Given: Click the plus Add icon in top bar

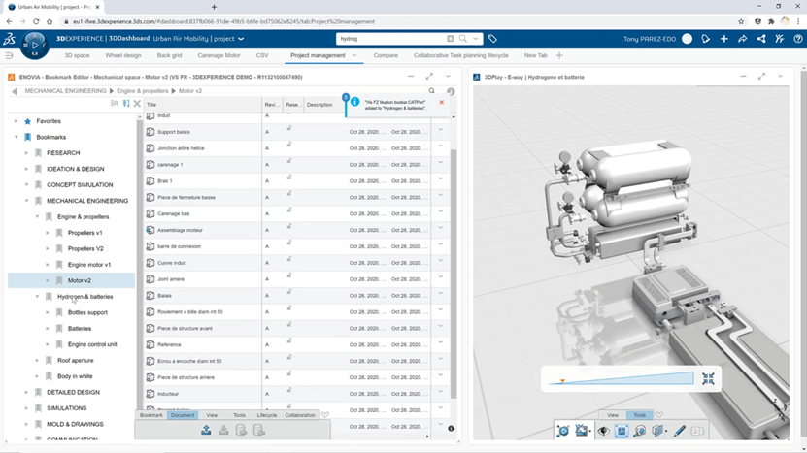Looking at the screenshot, I should (x=724, y=39).
